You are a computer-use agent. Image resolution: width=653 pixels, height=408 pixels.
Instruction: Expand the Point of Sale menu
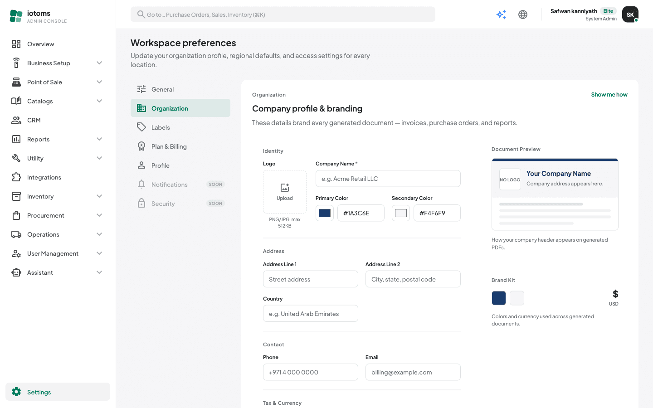(x=58, y=82)
